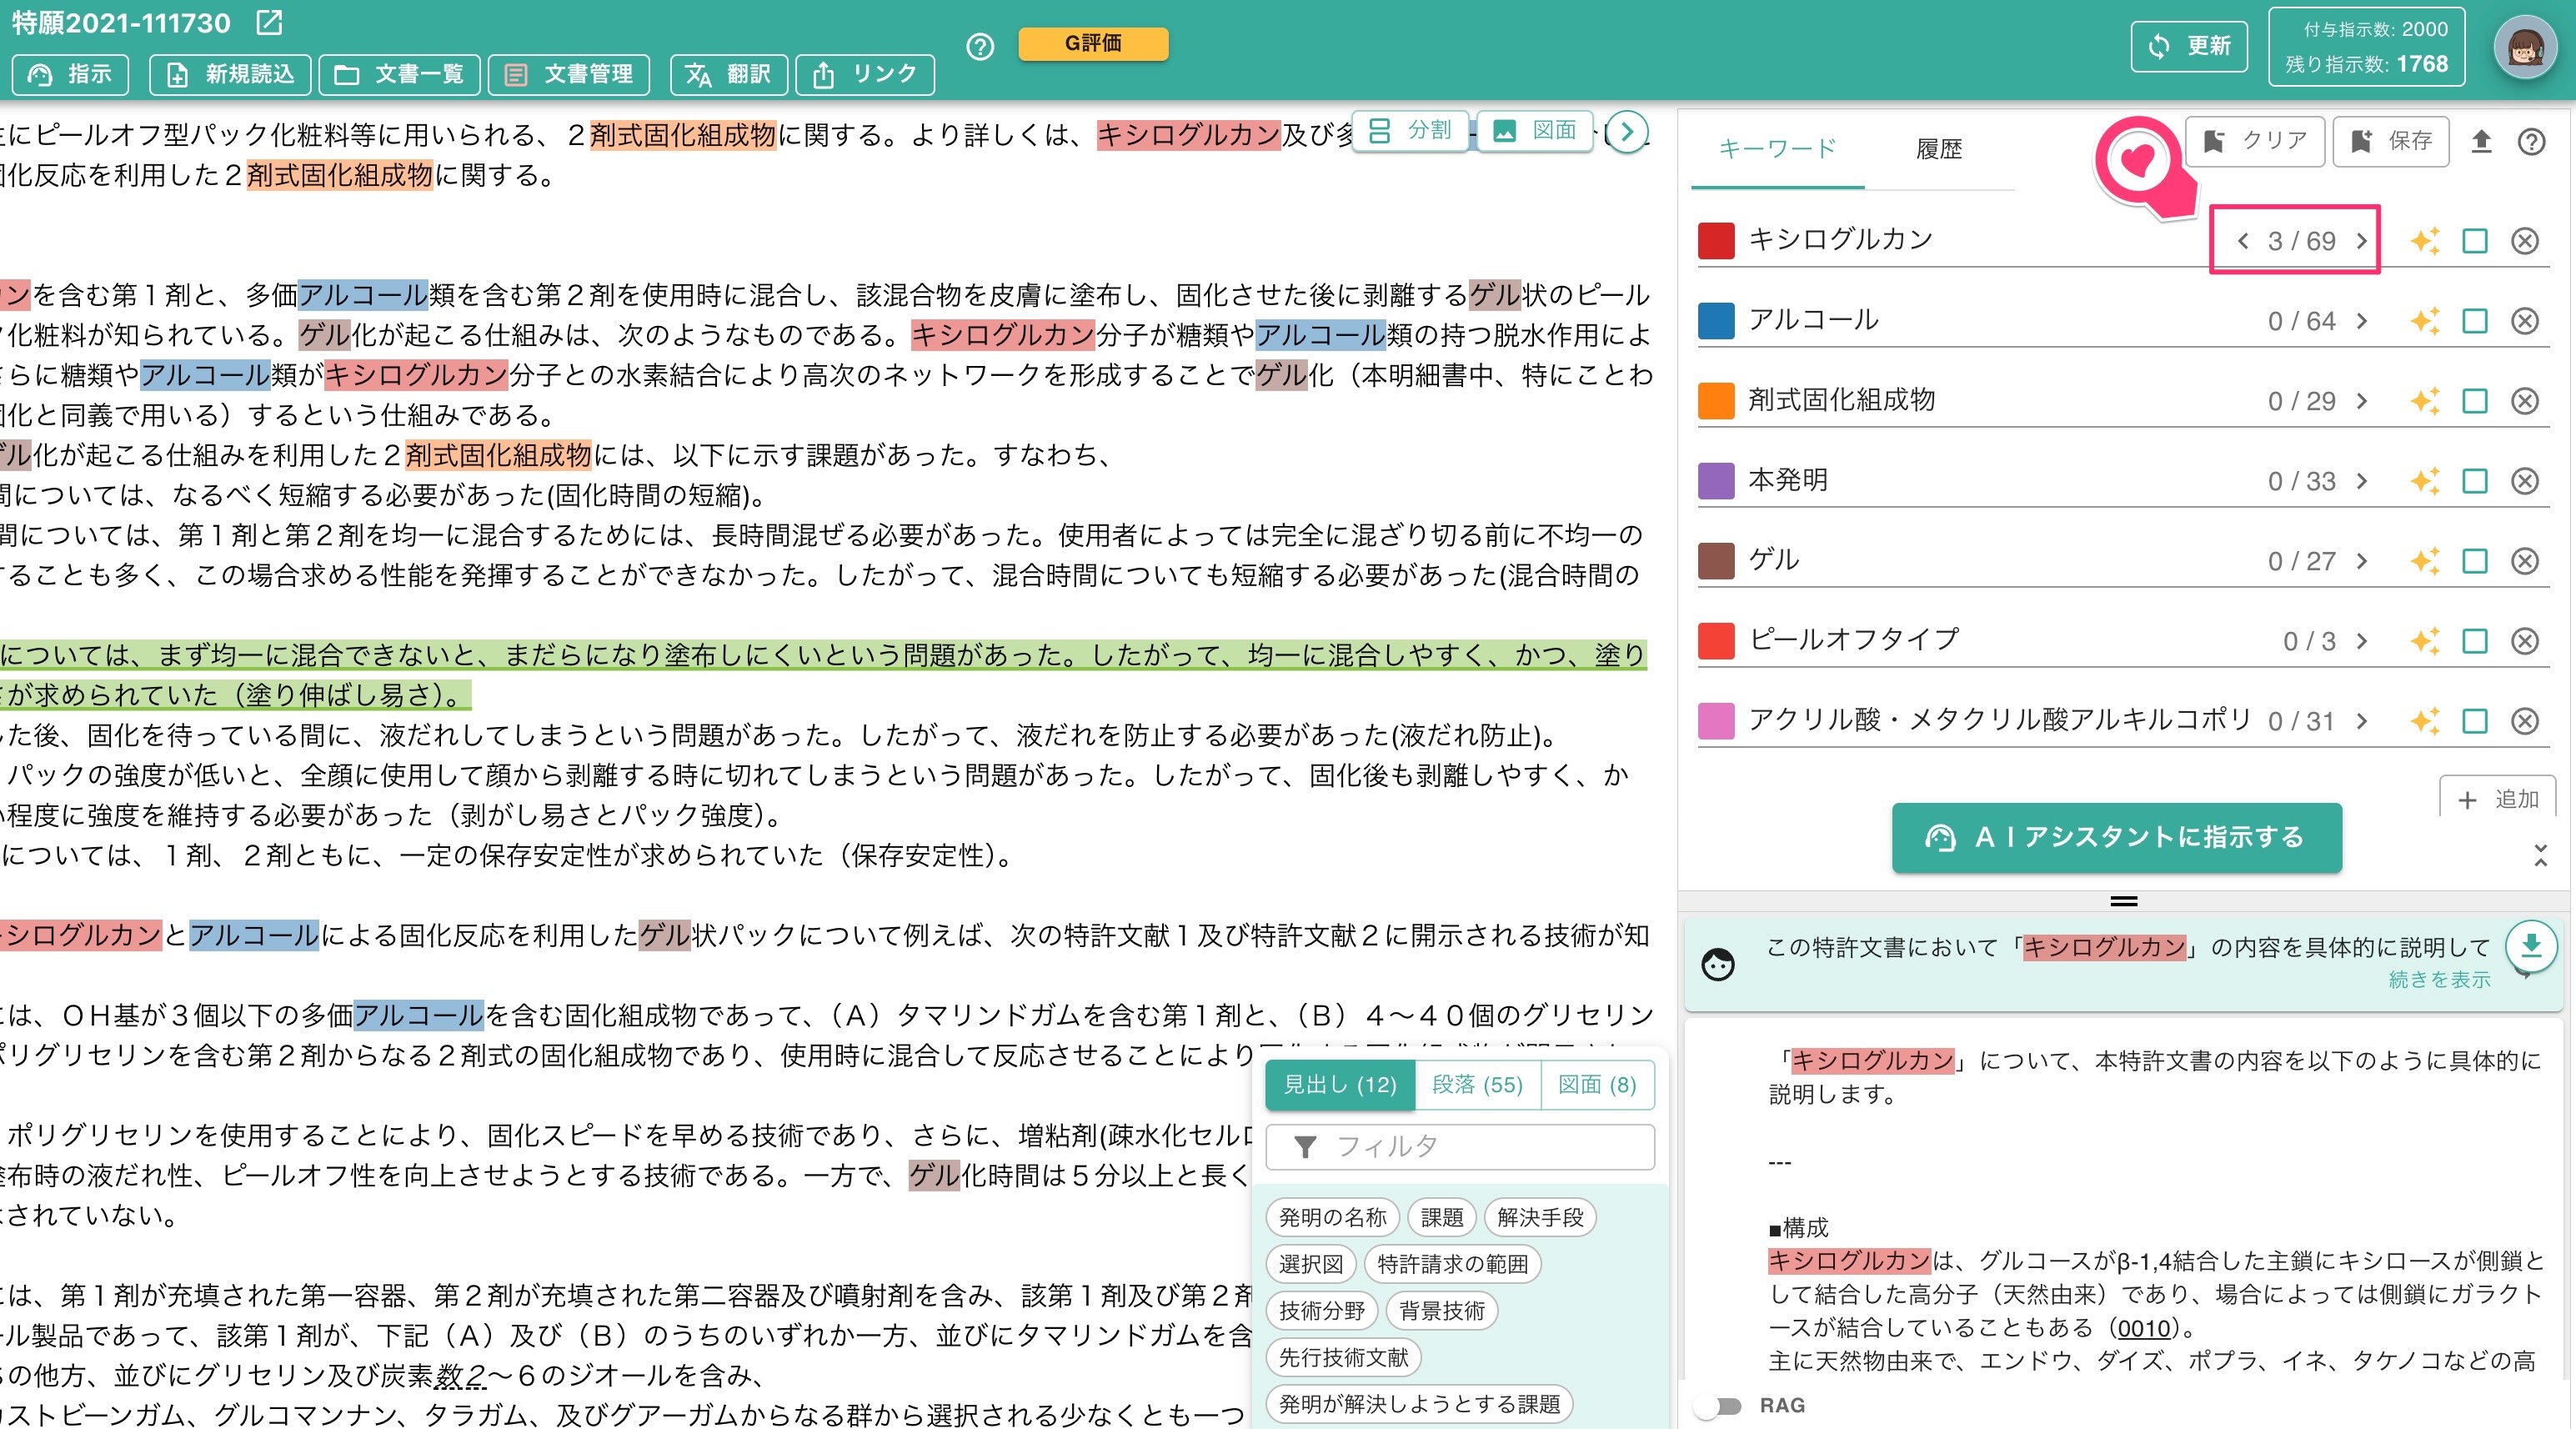Go to next 本発明 match

(2362, 481)
